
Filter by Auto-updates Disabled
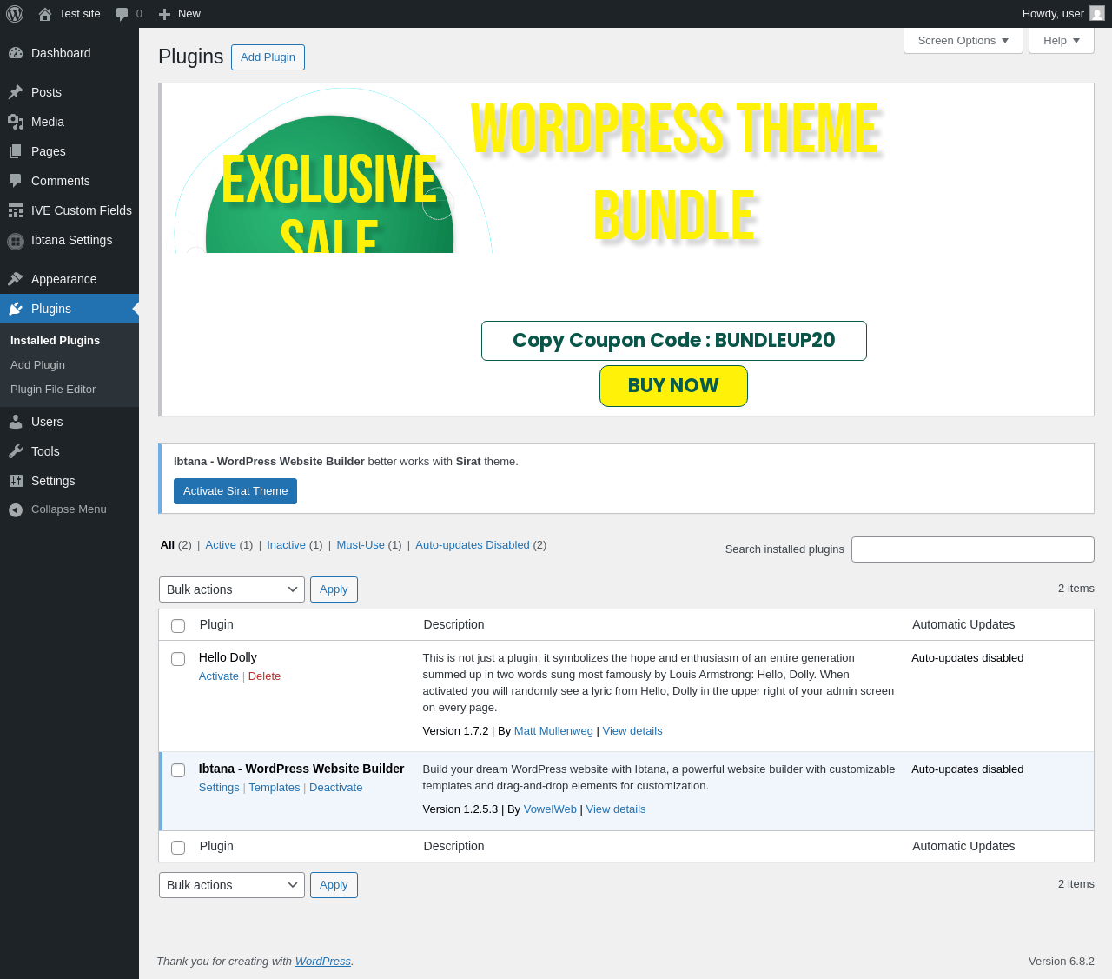tap(473, 545)
